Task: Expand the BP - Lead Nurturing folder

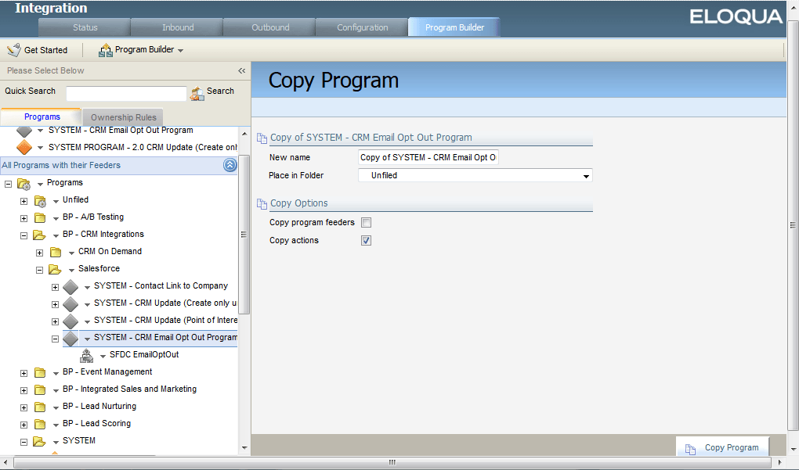Action: (23, 406)
